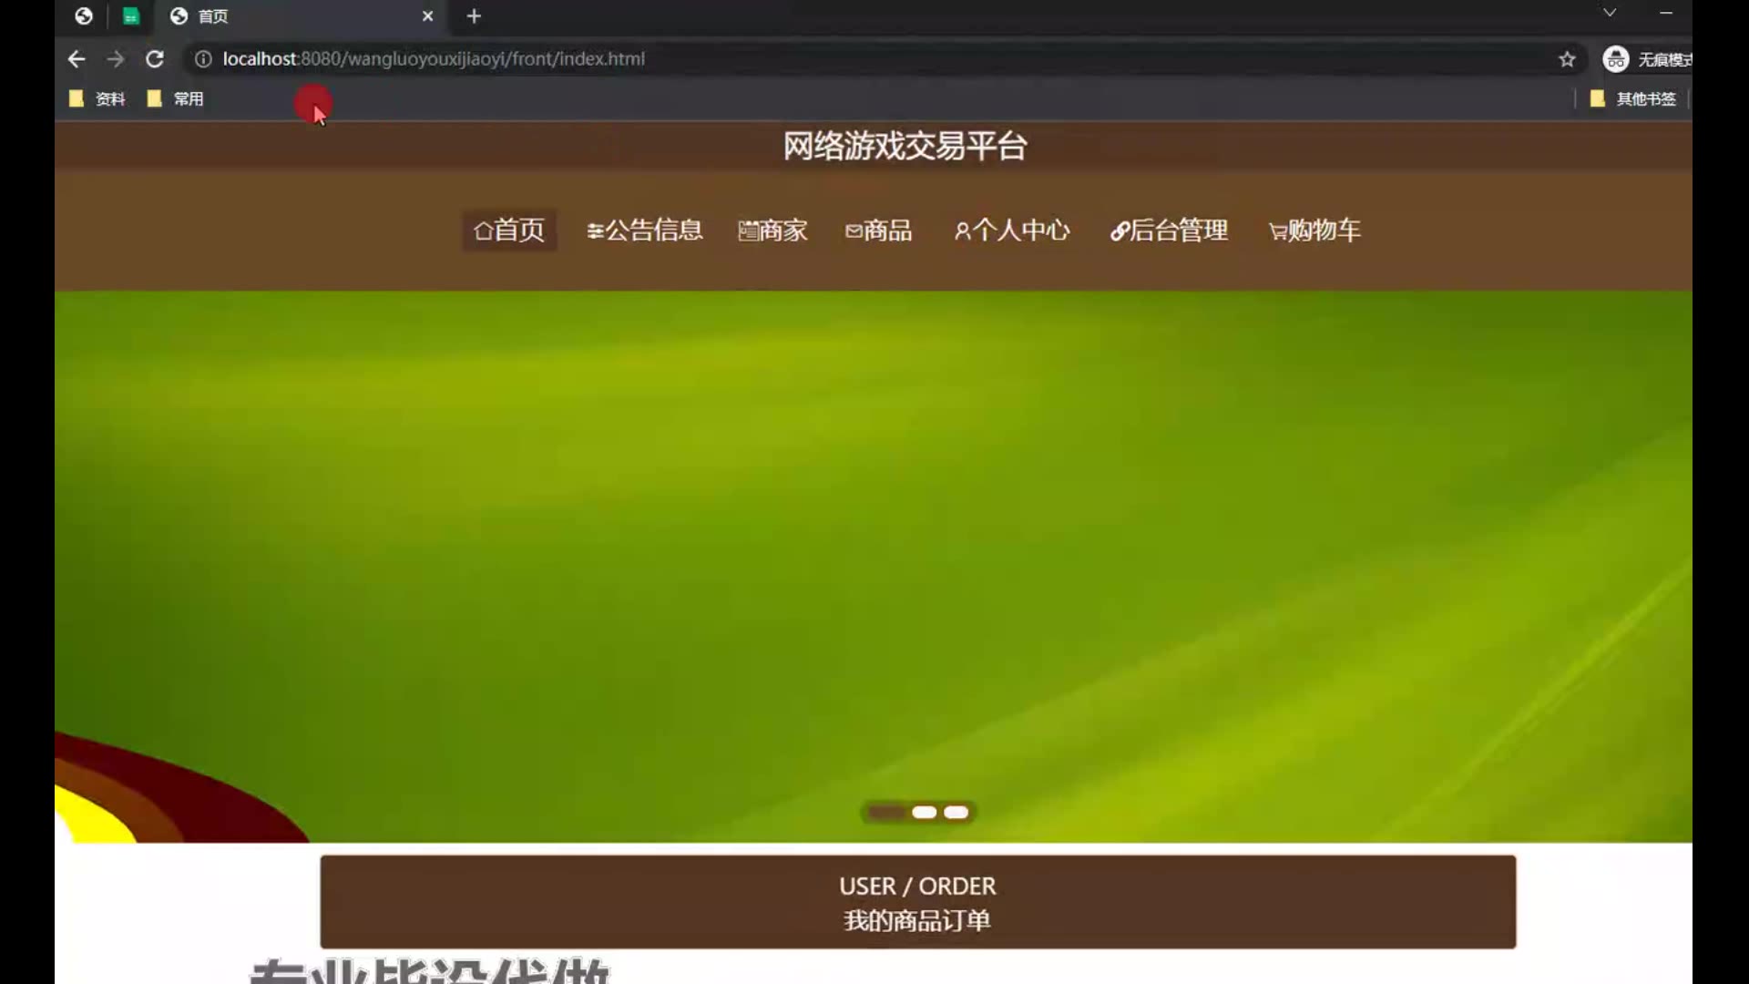Open the 公告信息 announcements page

tap(645, 230)
